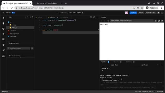Open the header vertical dots menu

[x=162, y=13]
